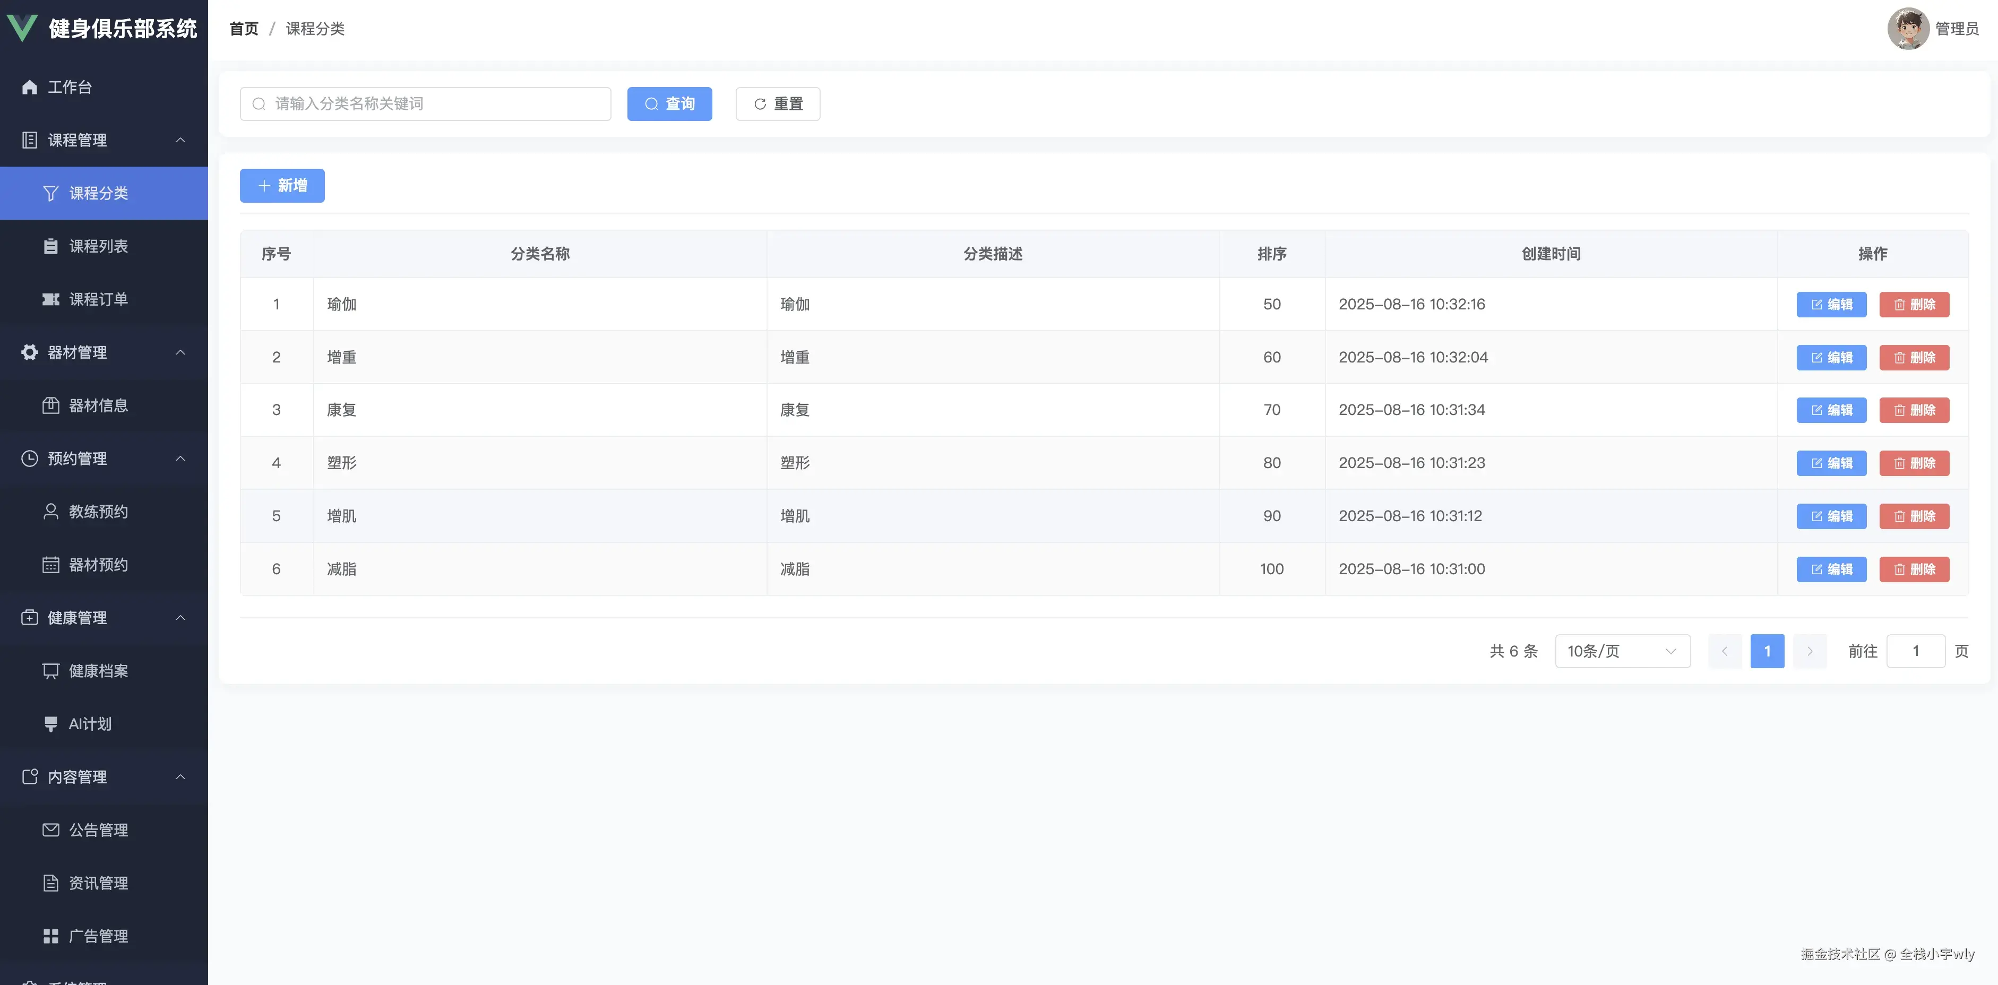Viewport: 1998px width, 985px height.
Task: Open 器材预约 calendar icon item
Action: [x=98, y=565]
